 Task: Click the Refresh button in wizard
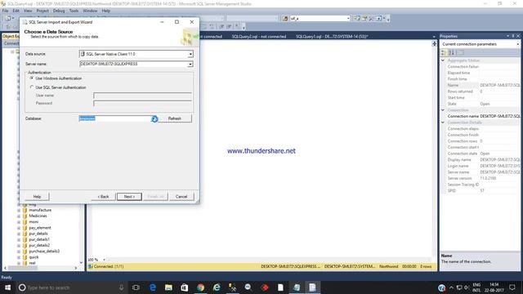point(174,118)
